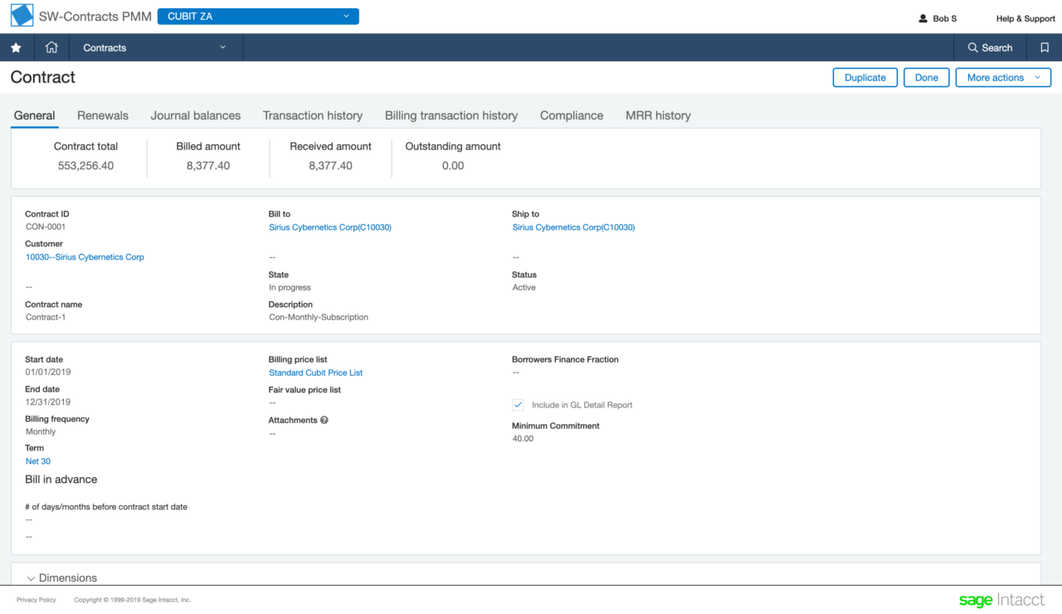Viewport: 1062px width, 614px height.
Task: Click the Done button
Action: tap(927, 77)
